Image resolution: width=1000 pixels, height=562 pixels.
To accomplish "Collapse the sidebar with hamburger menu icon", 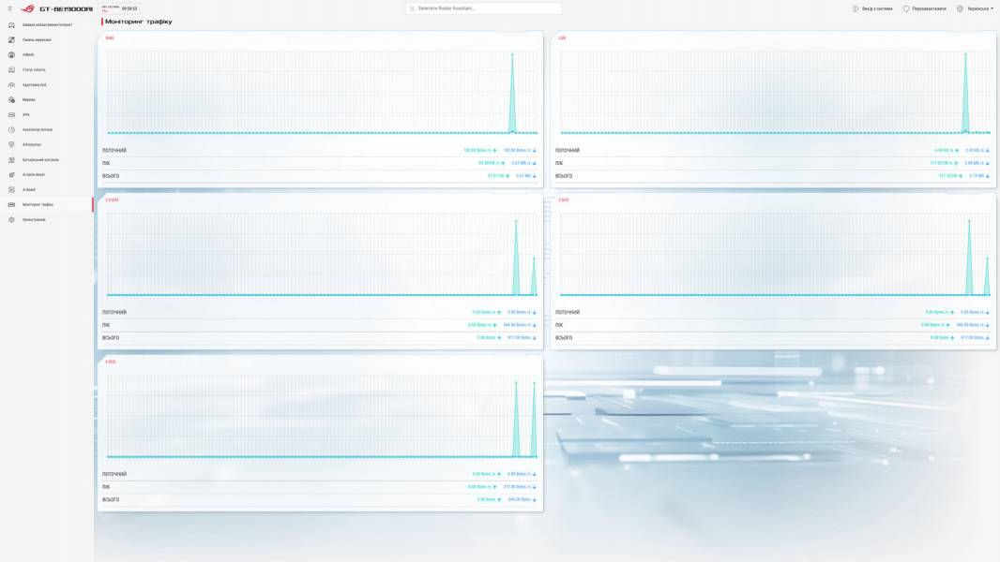I will tap(9, 8).
